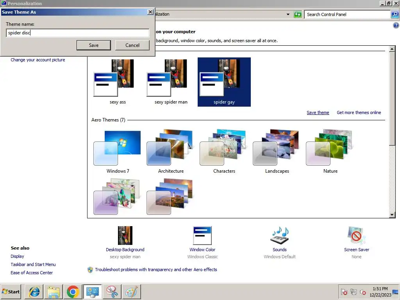The image size is (400, 300).
Task: Click the Desktop Background label text
Action: coord(125,250)
